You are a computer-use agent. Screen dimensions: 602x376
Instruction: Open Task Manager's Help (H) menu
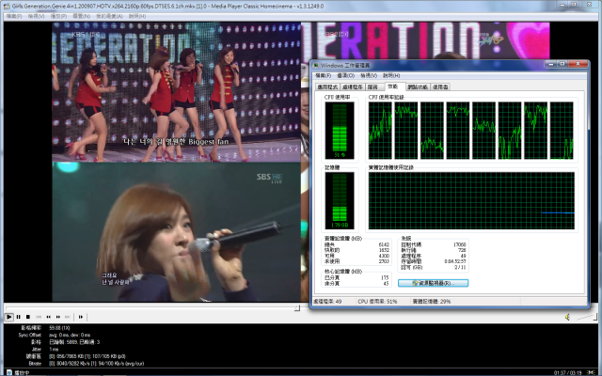391,75
